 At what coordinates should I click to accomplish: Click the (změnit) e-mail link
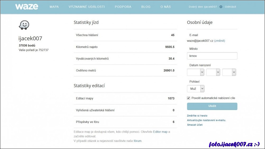[219, 41]
